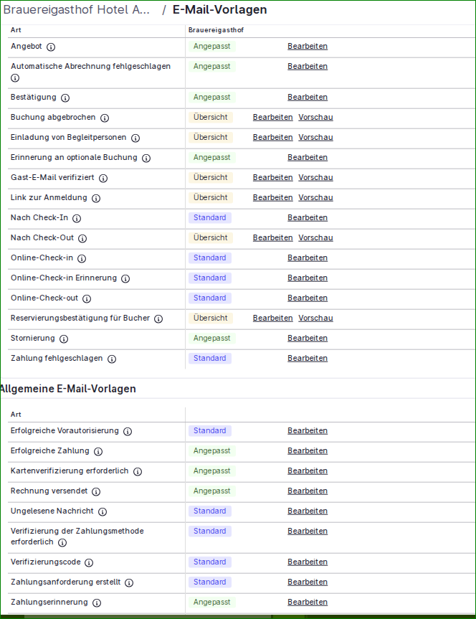The height and width of the screenshot is (619, 476).
Task: Open Vorschau for Einladung von Begleitpersonen
Action: 315,138
